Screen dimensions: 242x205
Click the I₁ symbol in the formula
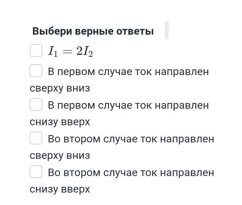53,51
